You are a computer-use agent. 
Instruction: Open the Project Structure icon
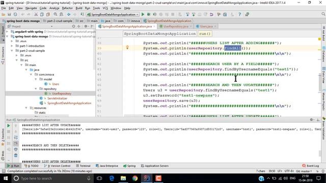[225, 15]
